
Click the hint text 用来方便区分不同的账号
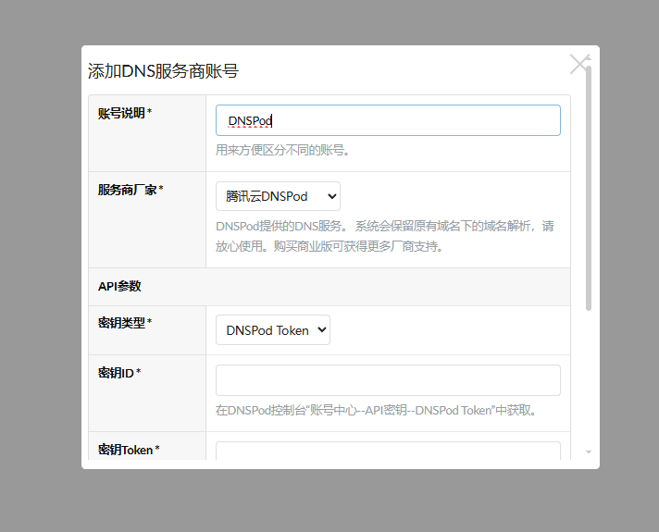(x=283, y=150)
